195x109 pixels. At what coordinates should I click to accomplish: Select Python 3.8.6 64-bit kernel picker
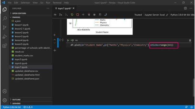[x=182, y=15]
